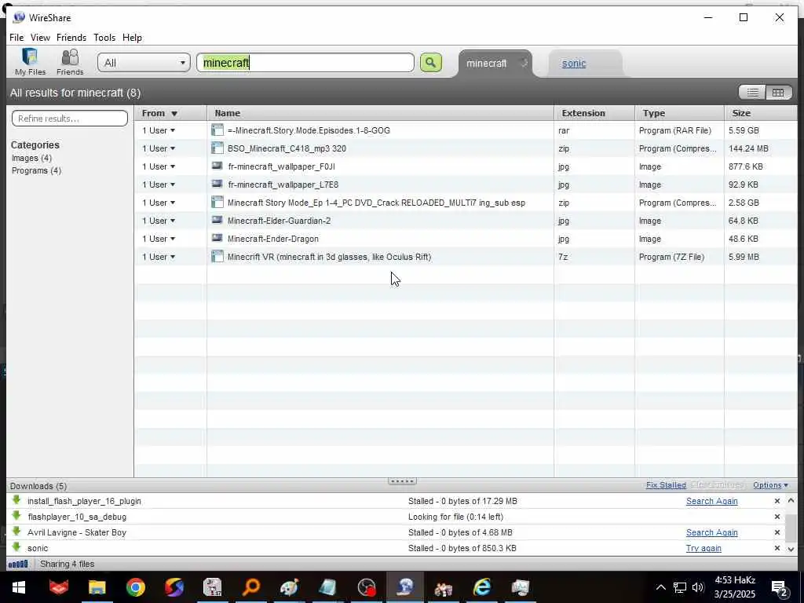The image size is (804, 603).
Task: Open downloads Options dropdown
Action: pyautogui.click(x=771, y=485)
